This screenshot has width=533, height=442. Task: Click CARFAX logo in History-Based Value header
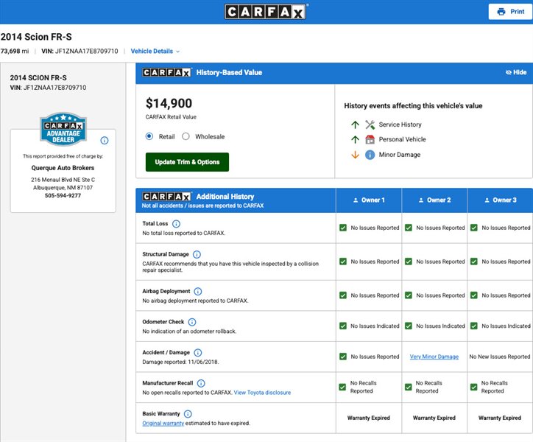pyautogui.click(x=166, y=72)
